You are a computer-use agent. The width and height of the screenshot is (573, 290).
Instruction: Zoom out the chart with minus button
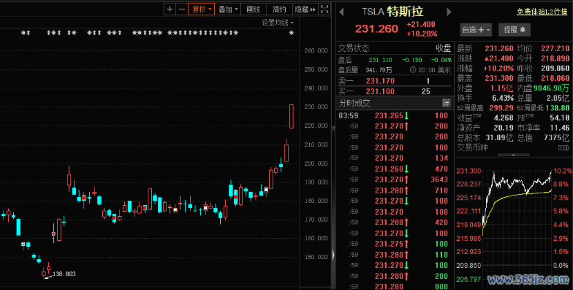(x=182, y=9)
